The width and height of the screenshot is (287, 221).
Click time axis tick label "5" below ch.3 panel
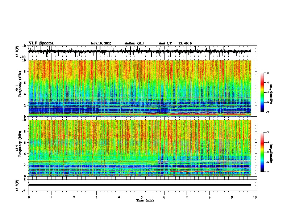pos(142,197)
